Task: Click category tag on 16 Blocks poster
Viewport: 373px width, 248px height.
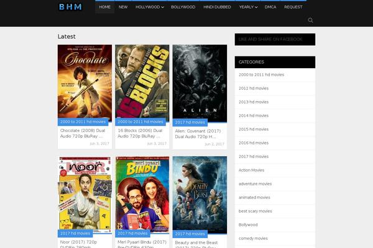Action: [x=140, y=122]
